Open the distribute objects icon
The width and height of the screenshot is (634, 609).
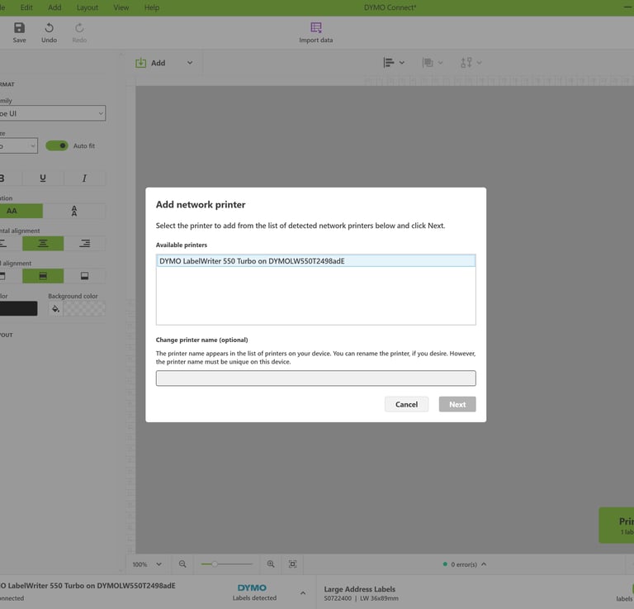[466, 62]
